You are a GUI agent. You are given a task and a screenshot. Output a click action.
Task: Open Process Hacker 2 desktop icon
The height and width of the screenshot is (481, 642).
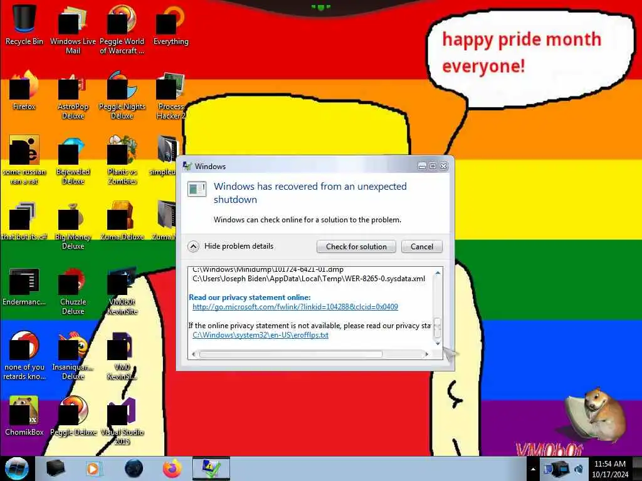pyautogui.click(x=171, y=95)
